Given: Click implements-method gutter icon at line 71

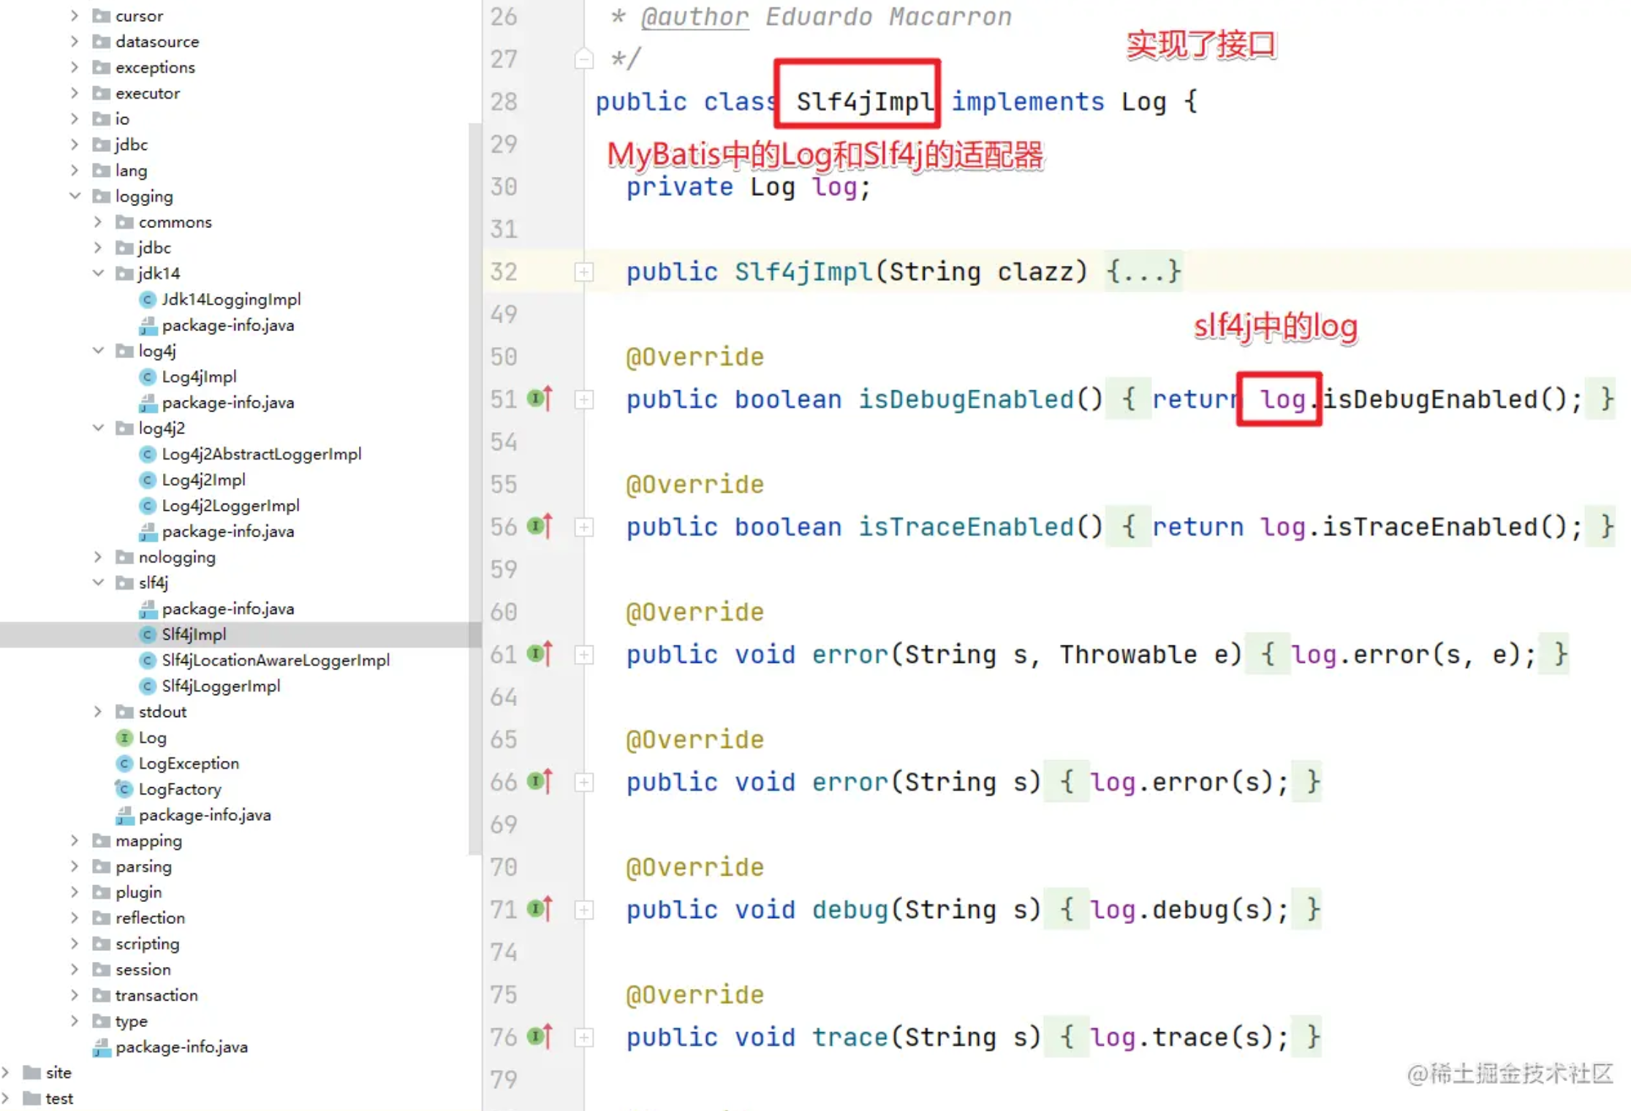Looking at the screenshot, I should (540, 909).
